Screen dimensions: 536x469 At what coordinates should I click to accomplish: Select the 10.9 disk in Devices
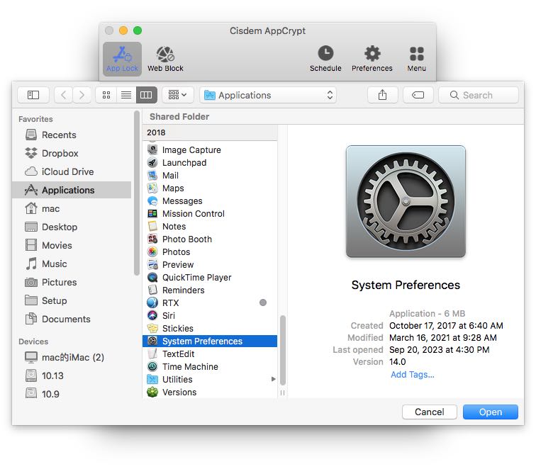pos(72,394)
